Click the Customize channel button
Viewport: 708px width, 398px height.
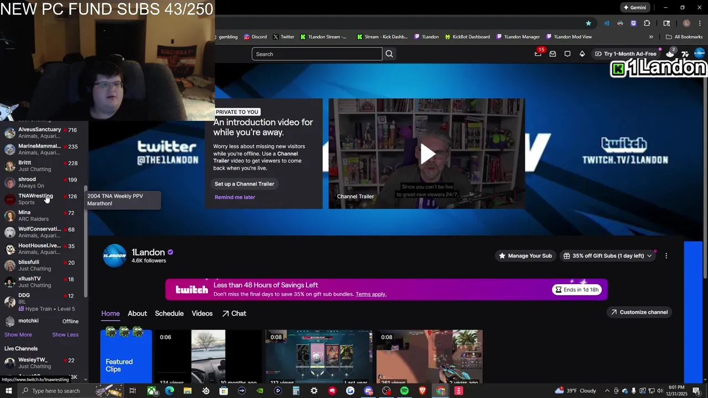tap(640, 312)
